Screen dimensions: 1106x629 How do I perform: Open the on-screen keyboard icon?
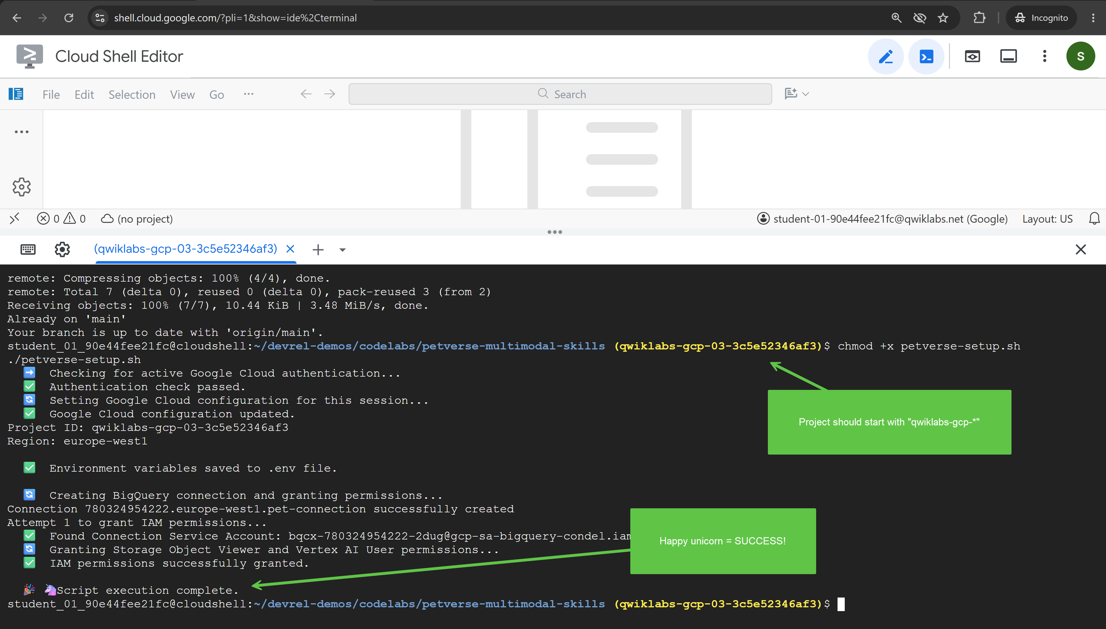(28, 249)
